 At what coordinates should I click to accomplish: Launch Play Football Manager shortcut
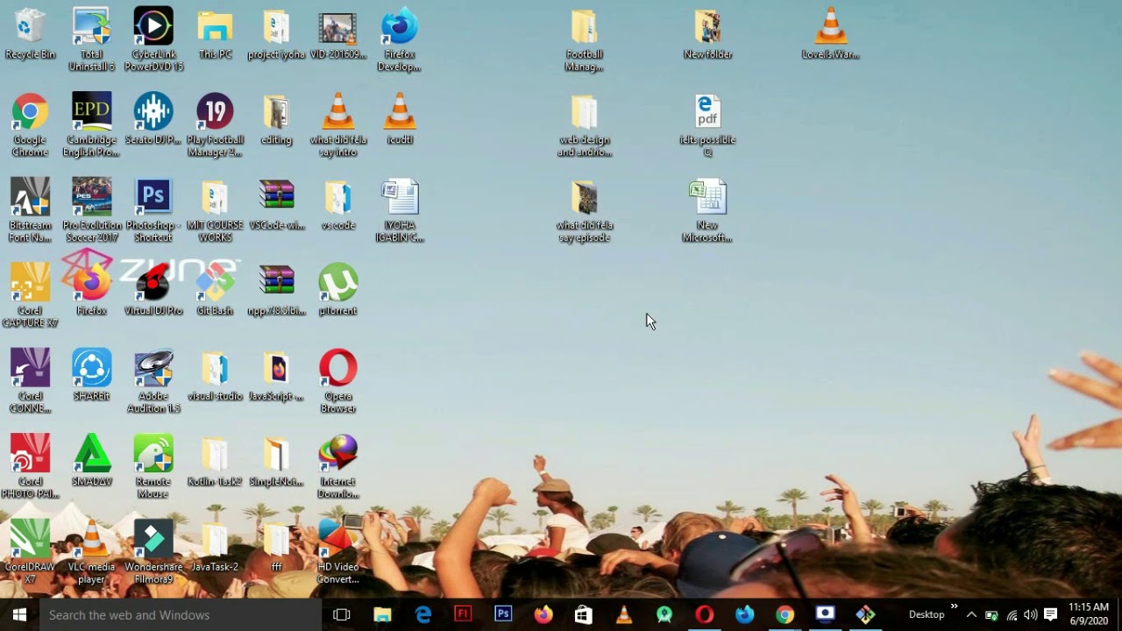point(215,124)
